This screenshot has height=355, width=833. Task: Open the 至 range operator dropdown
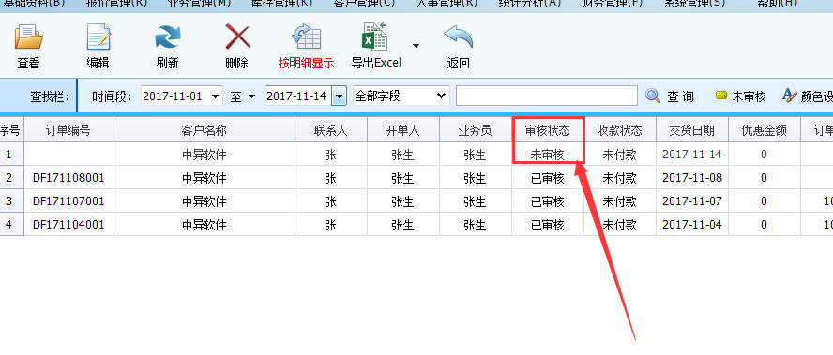point(251,96)
